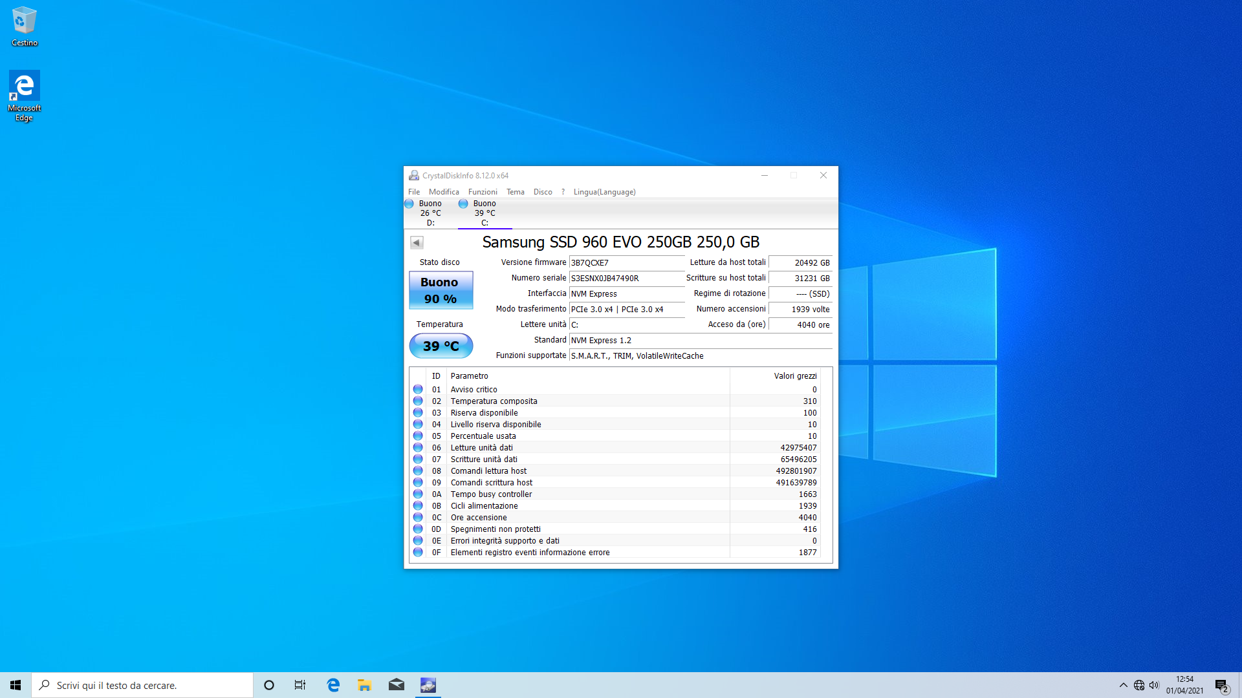1242x698 pixels.
Task: Open the network status tray icon
Action: click(x=1139, y=685)
